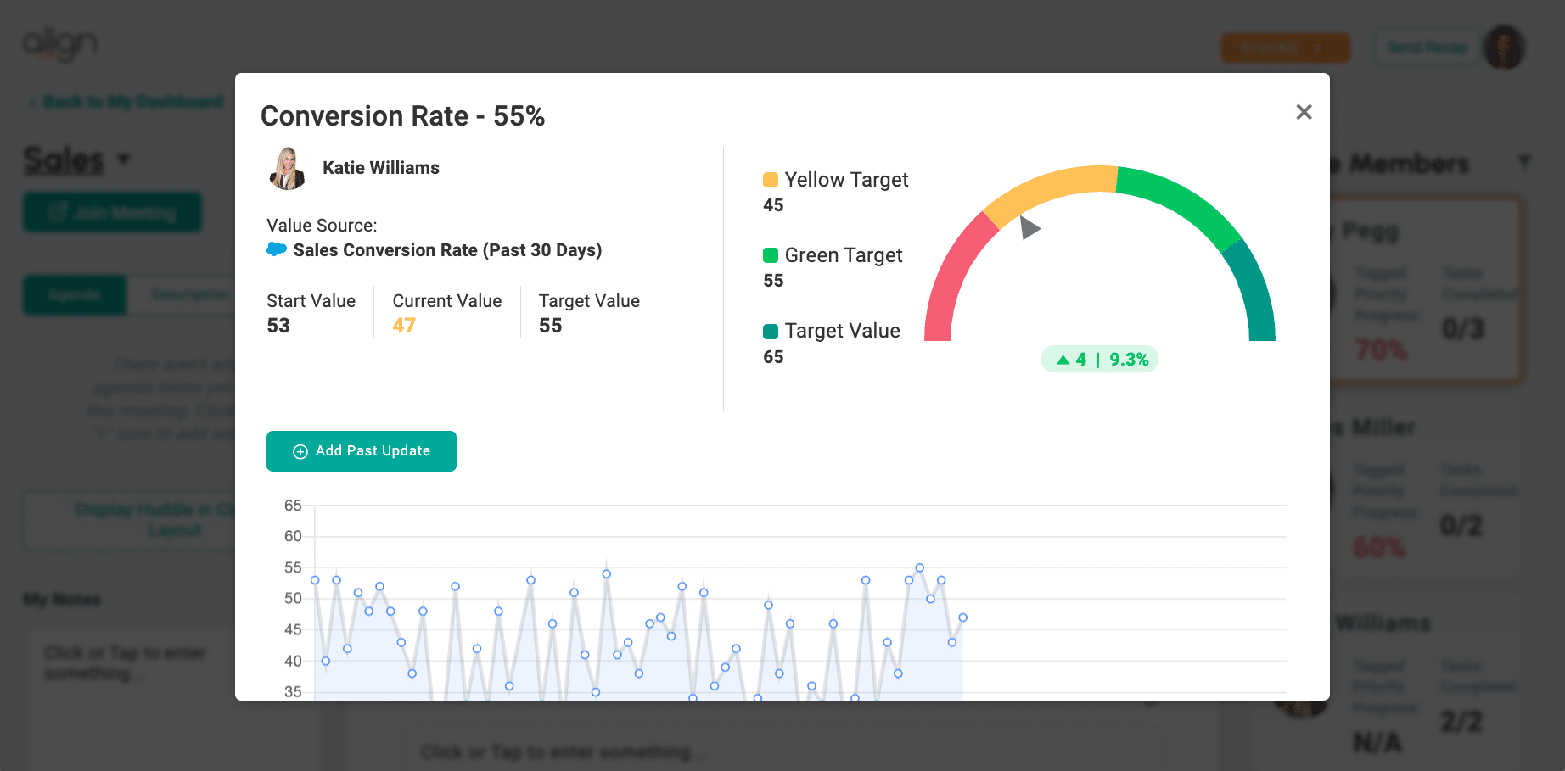Click the Join Meeting button behind dialog
The height and width of the screenshot is (771, 1565).
click(112, 212)
